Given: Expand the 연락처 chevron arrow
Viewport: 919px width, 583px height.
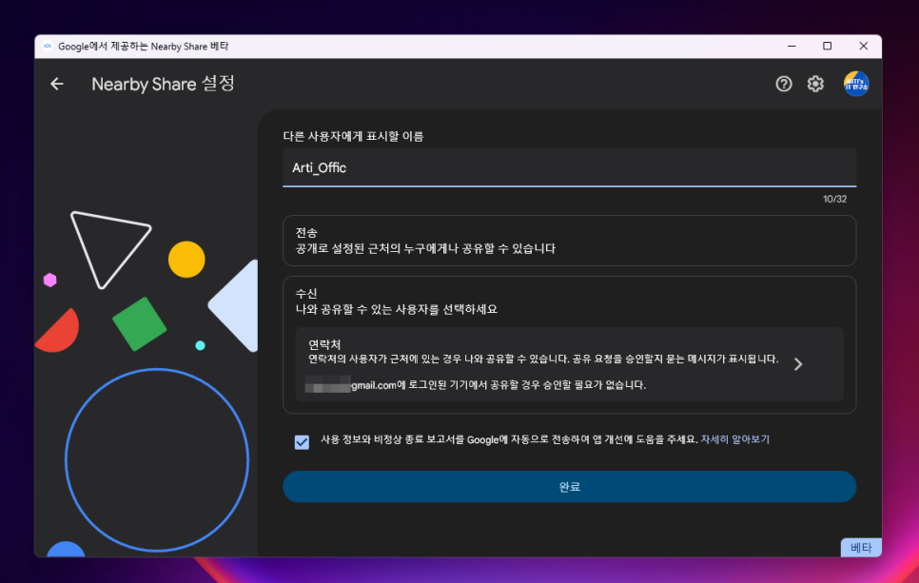Looking at the screenshot, I should coord(797,364).
